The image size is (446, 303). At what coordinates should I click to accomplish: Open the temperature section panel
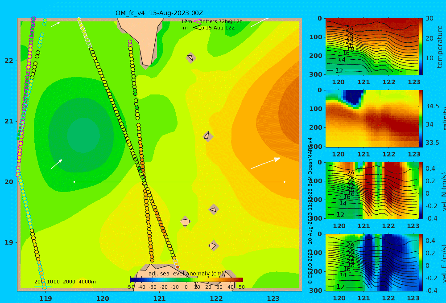[x=372, y=47]
